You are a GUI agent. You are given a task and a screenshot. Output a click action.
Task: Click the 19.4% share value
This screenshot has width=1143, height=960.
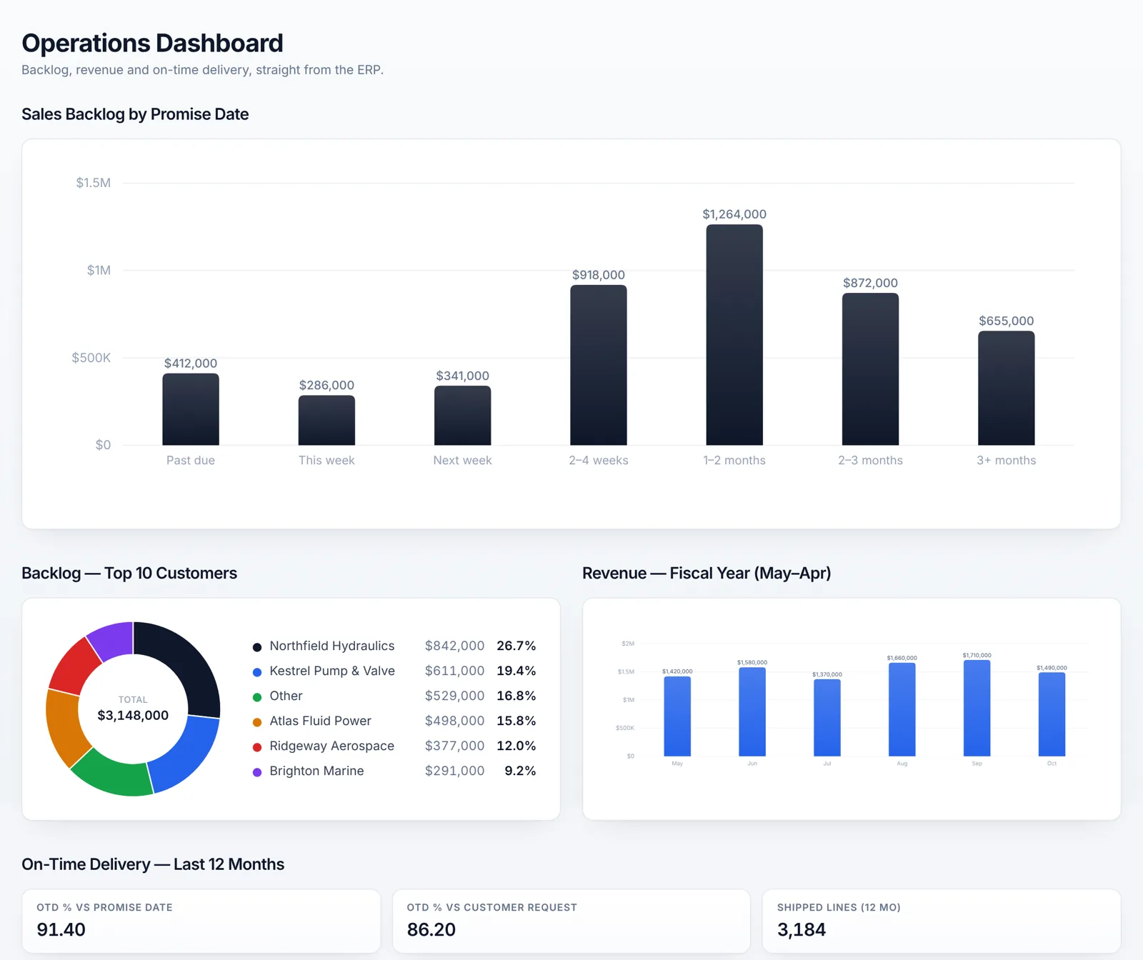(516, 671)
